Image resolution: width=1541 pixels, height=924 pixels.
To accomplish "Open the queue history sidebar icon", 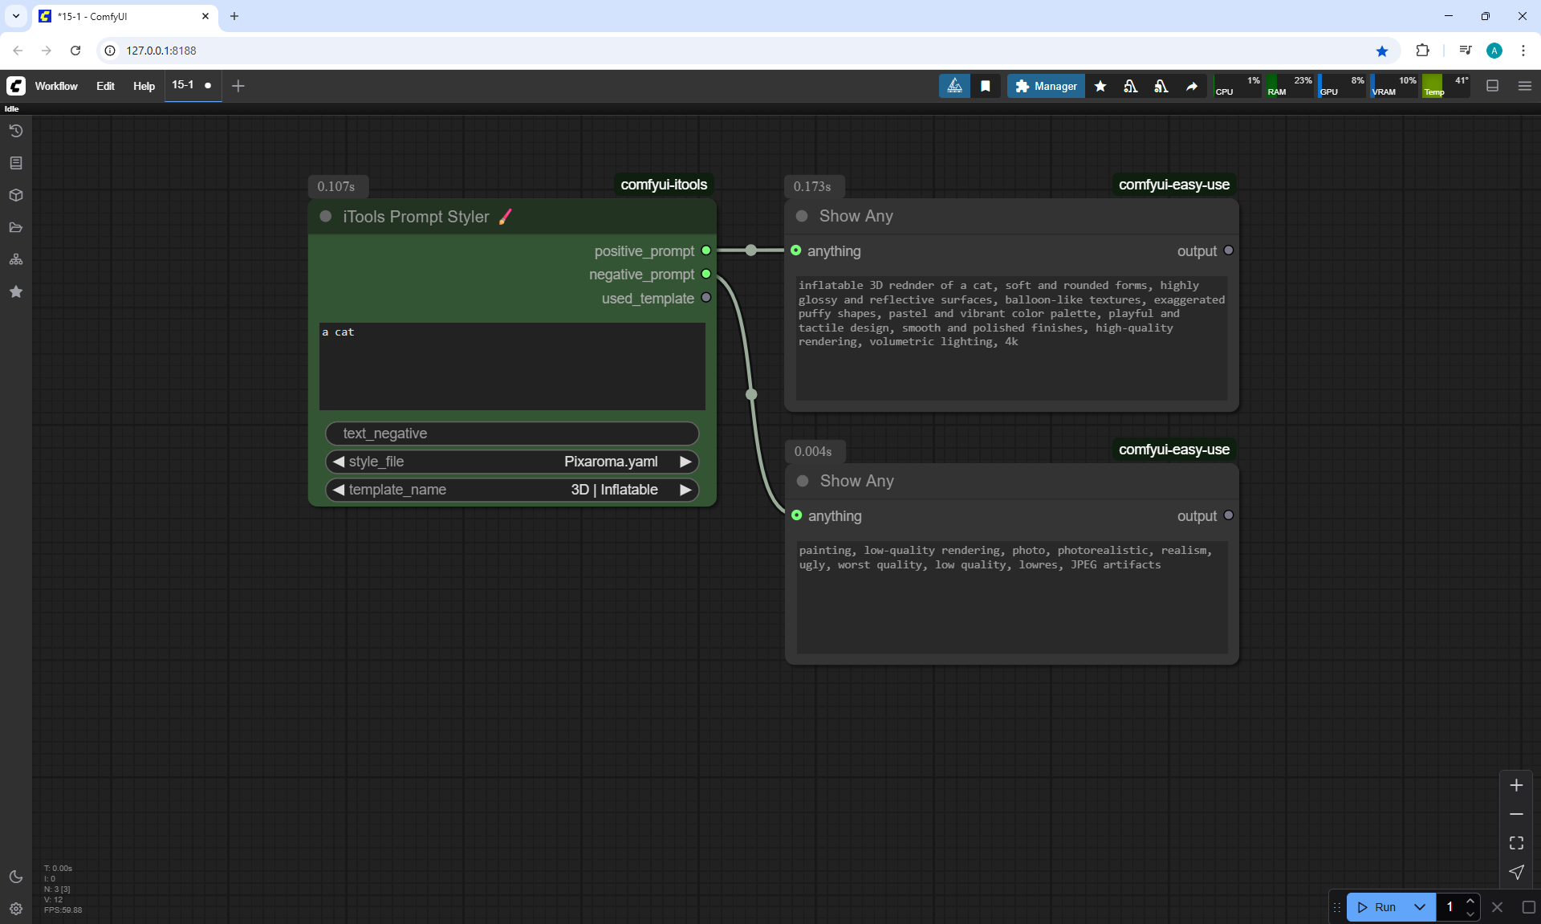I will click(x=15, y=131).
